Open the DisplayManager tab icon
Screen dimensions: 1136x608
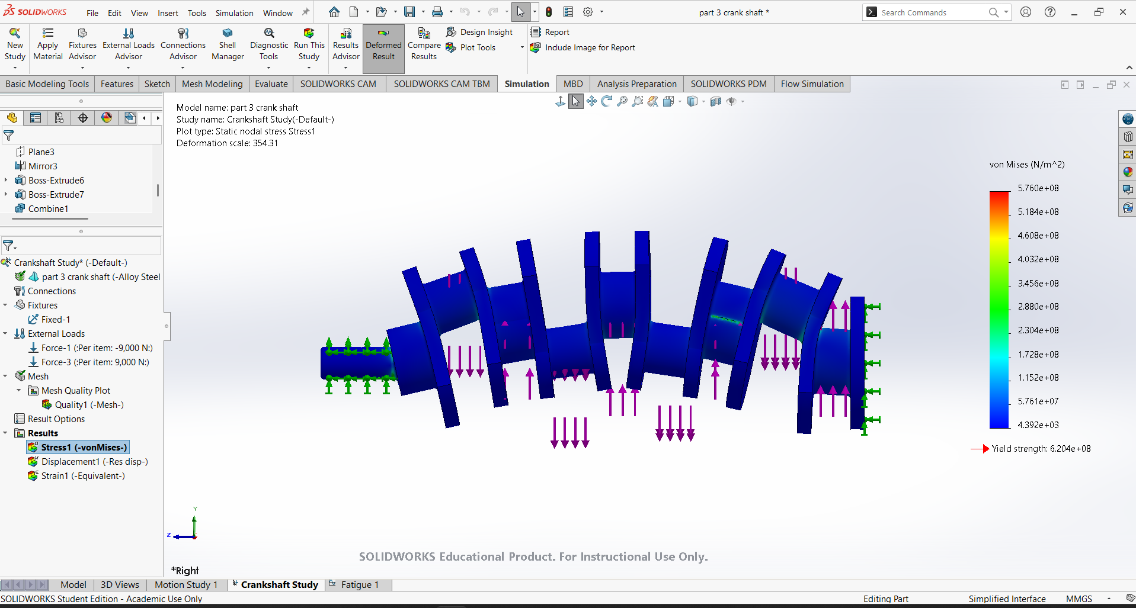click(x=106, y=118)
